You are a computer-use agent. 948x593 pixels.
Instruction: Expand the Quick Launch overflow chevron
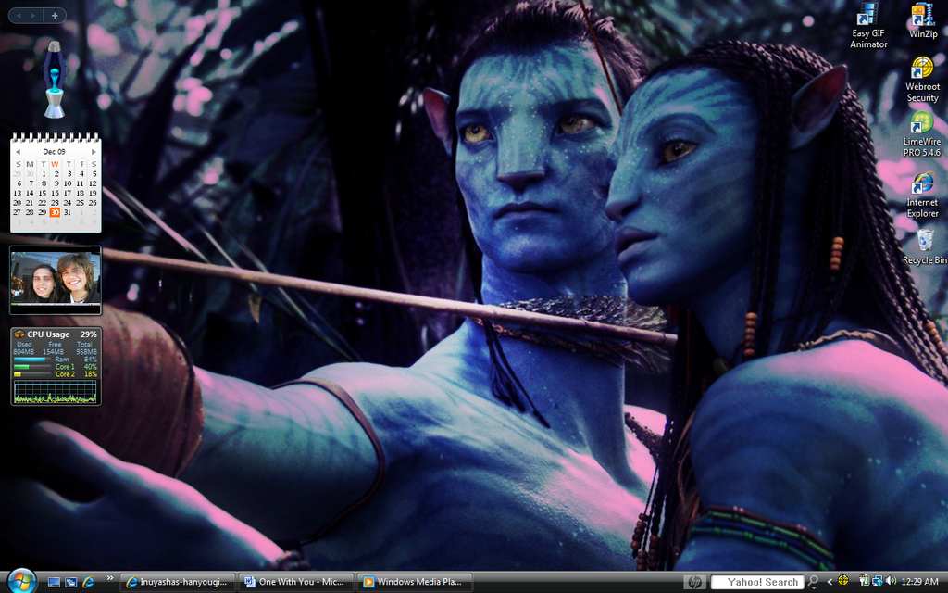110,578
